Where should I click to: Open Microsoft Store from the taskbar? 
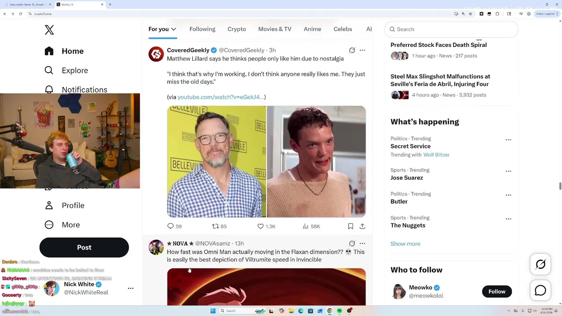[x=310, y=311]
